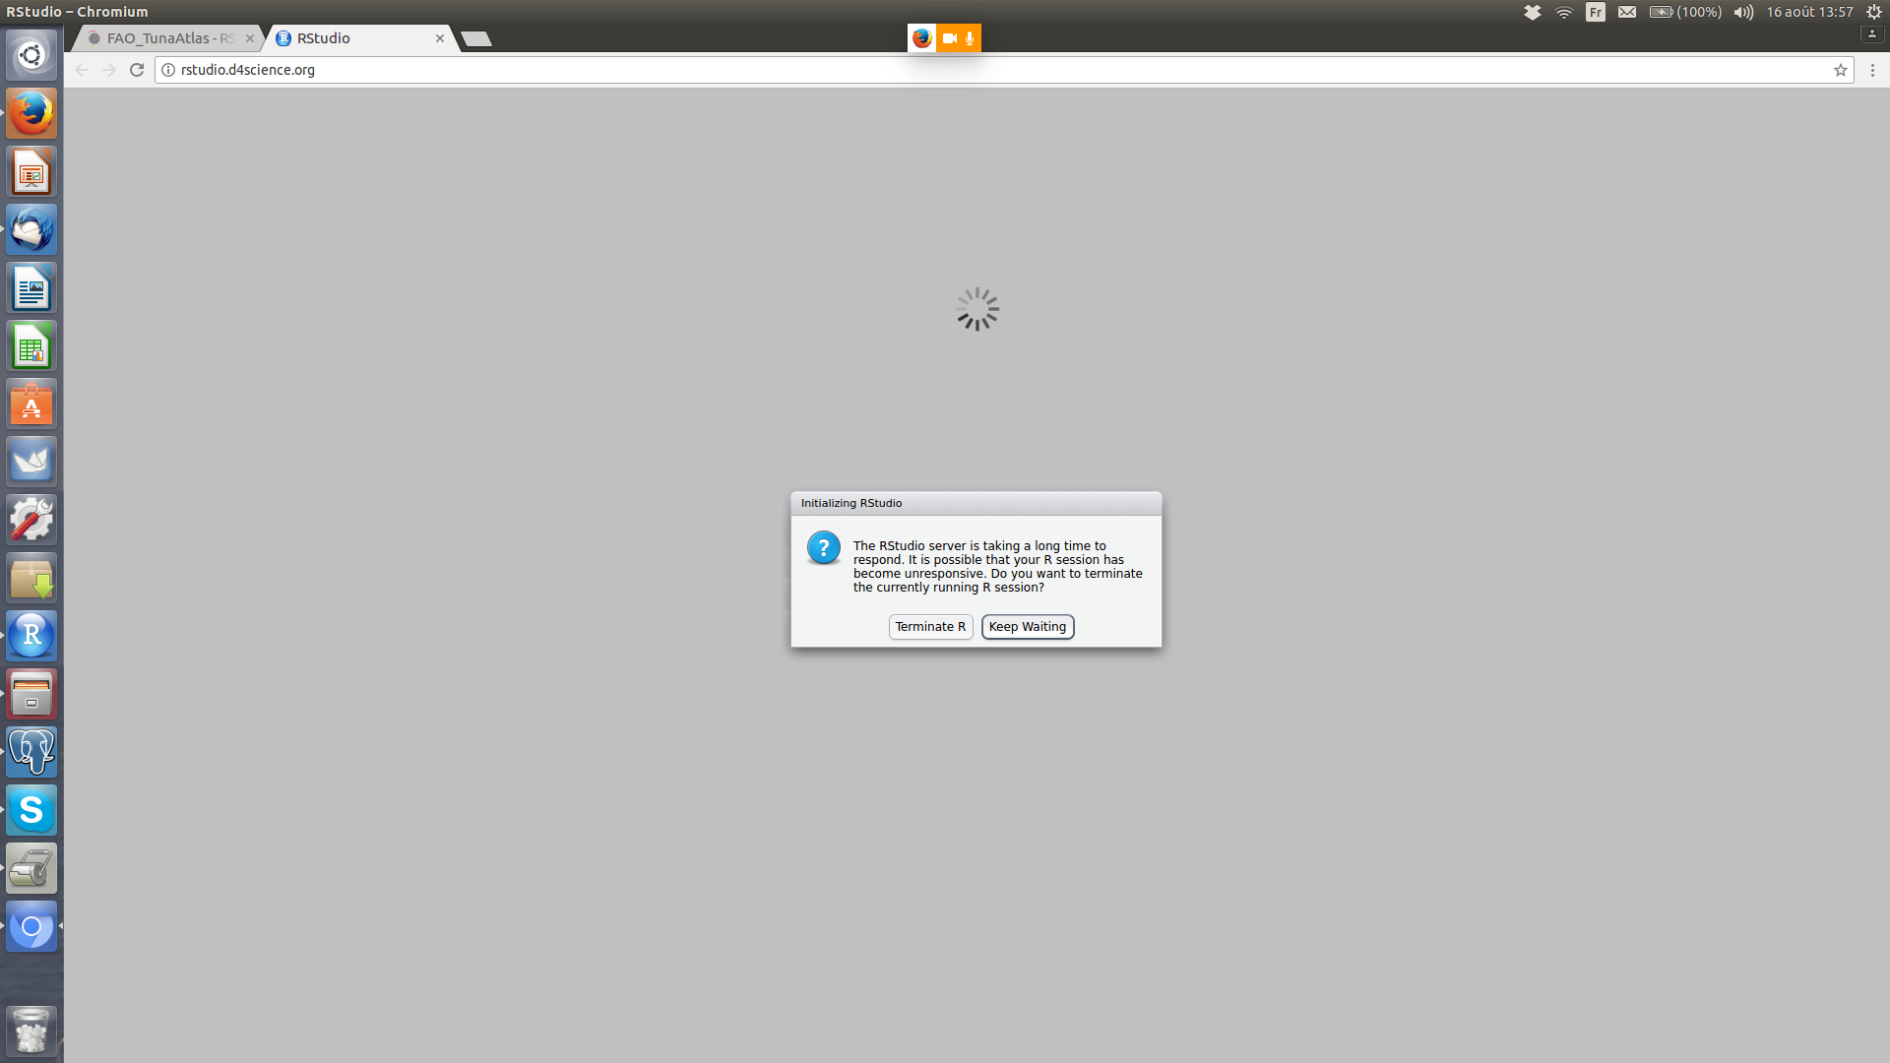Launch RStudio desktop from dock
The image size is (1890, 1063).
[31, 636]
